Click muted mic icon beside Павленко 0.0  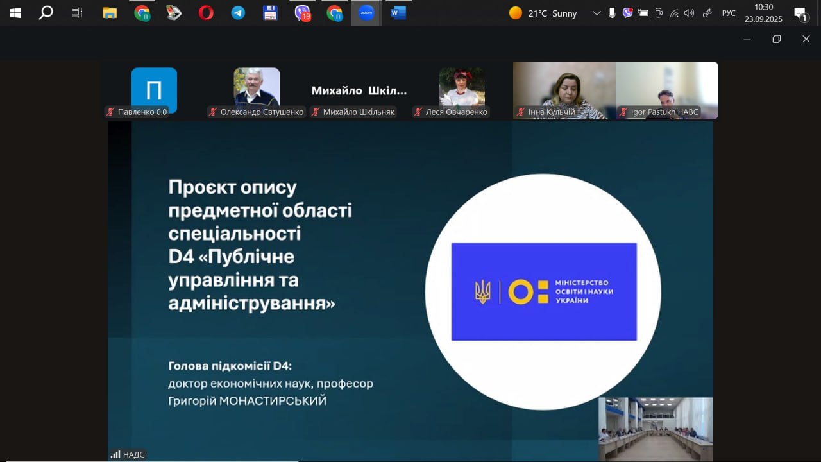click(x=111, y=112)
